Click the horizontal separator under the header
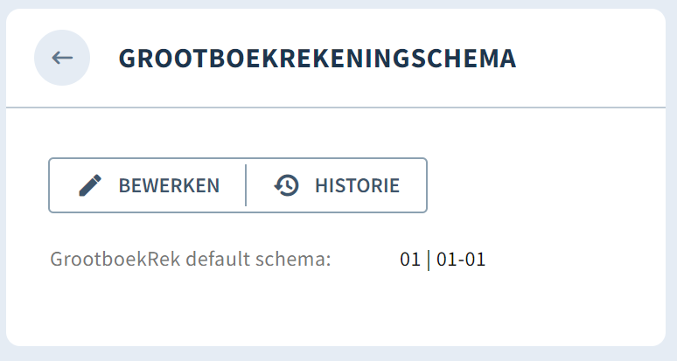 pos(336,108)
